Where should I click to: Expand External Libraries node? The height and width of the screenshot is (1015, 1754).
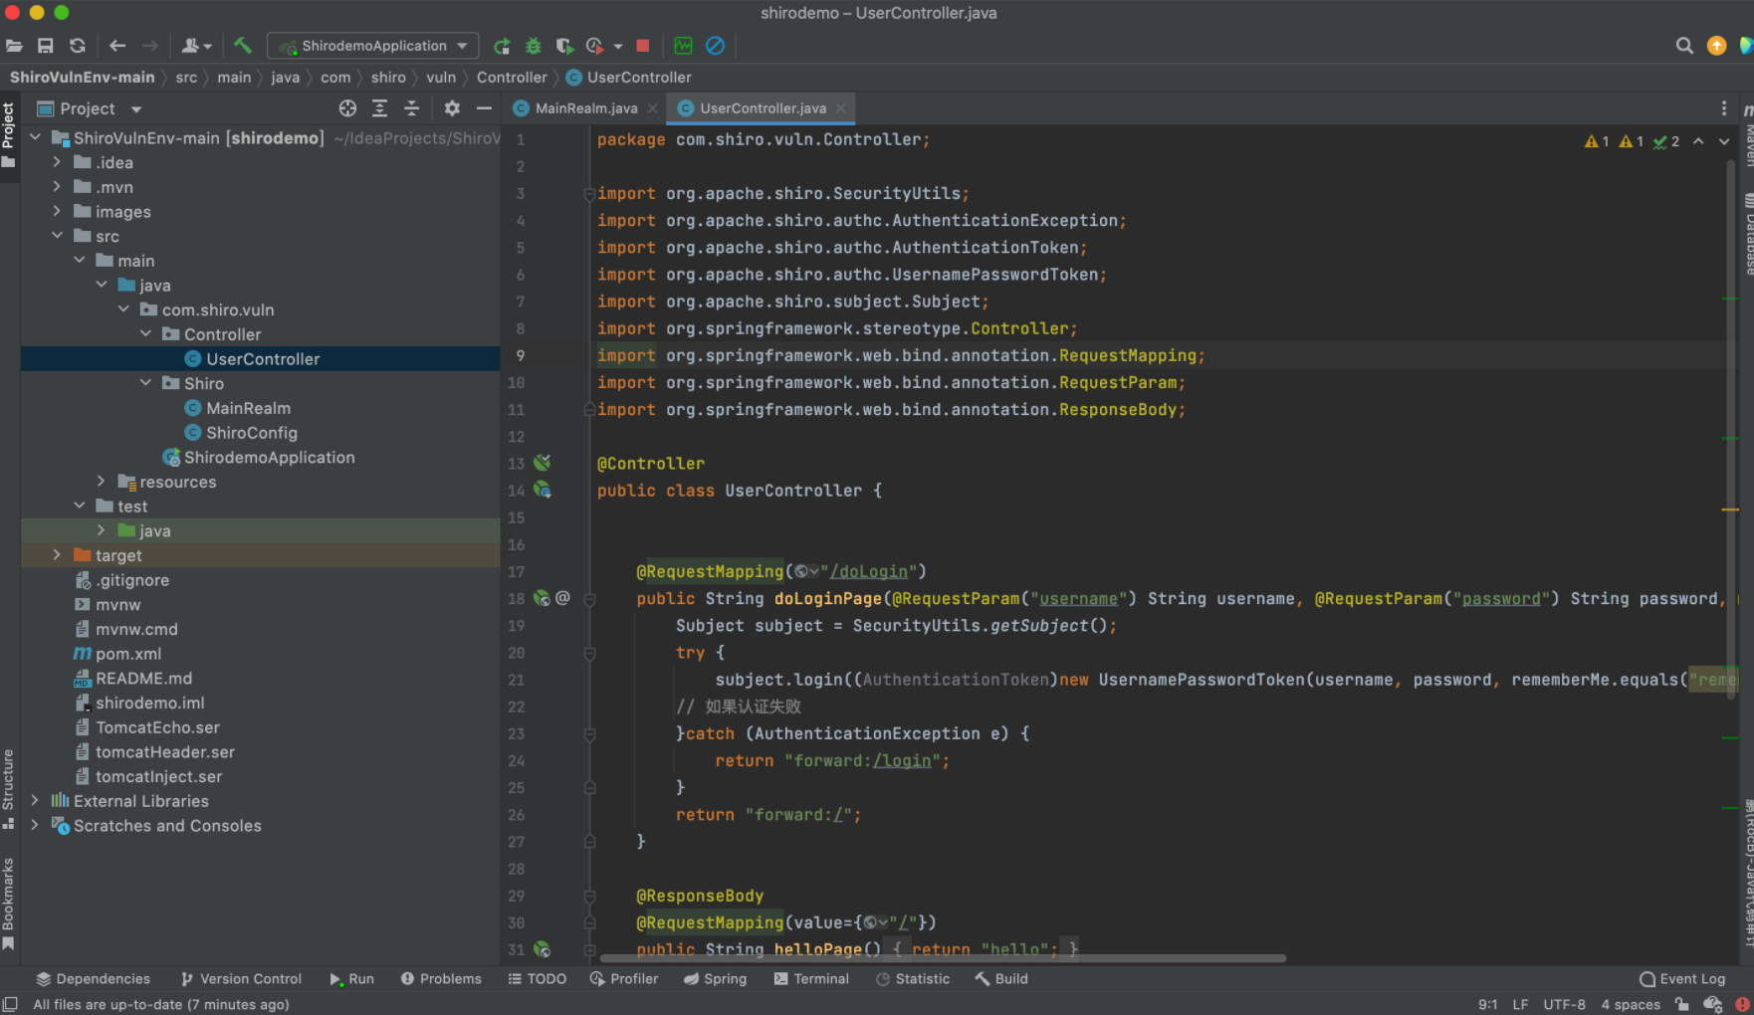[x=35, y=801]
